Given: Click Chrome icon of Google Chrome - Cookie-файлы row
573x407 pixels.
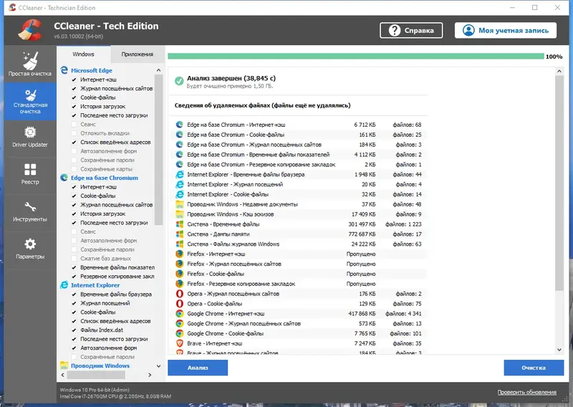Looking at the screenshot, I should [180, 333].
